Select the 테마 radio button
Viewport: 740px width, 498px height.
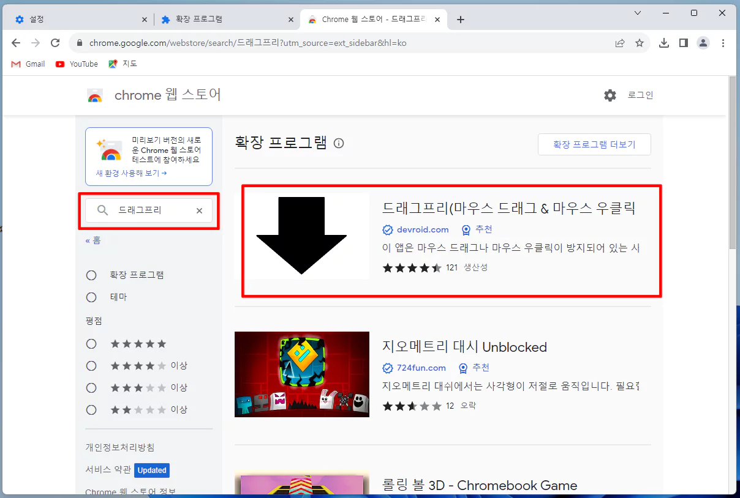pos(91,297)
